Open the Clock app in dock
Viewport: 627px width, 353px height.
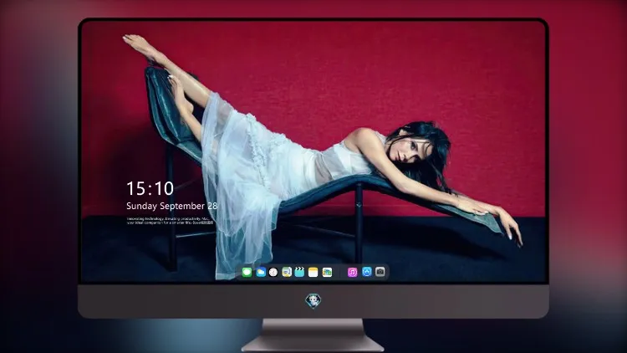click(273, 272)
